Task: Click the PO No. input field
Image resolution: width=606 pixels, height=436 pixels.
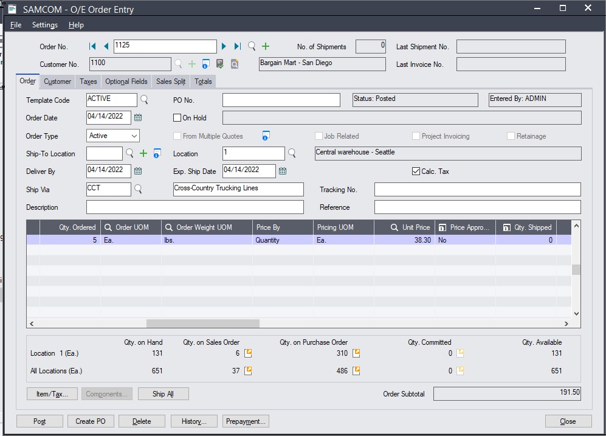Action: coord(281,100)
